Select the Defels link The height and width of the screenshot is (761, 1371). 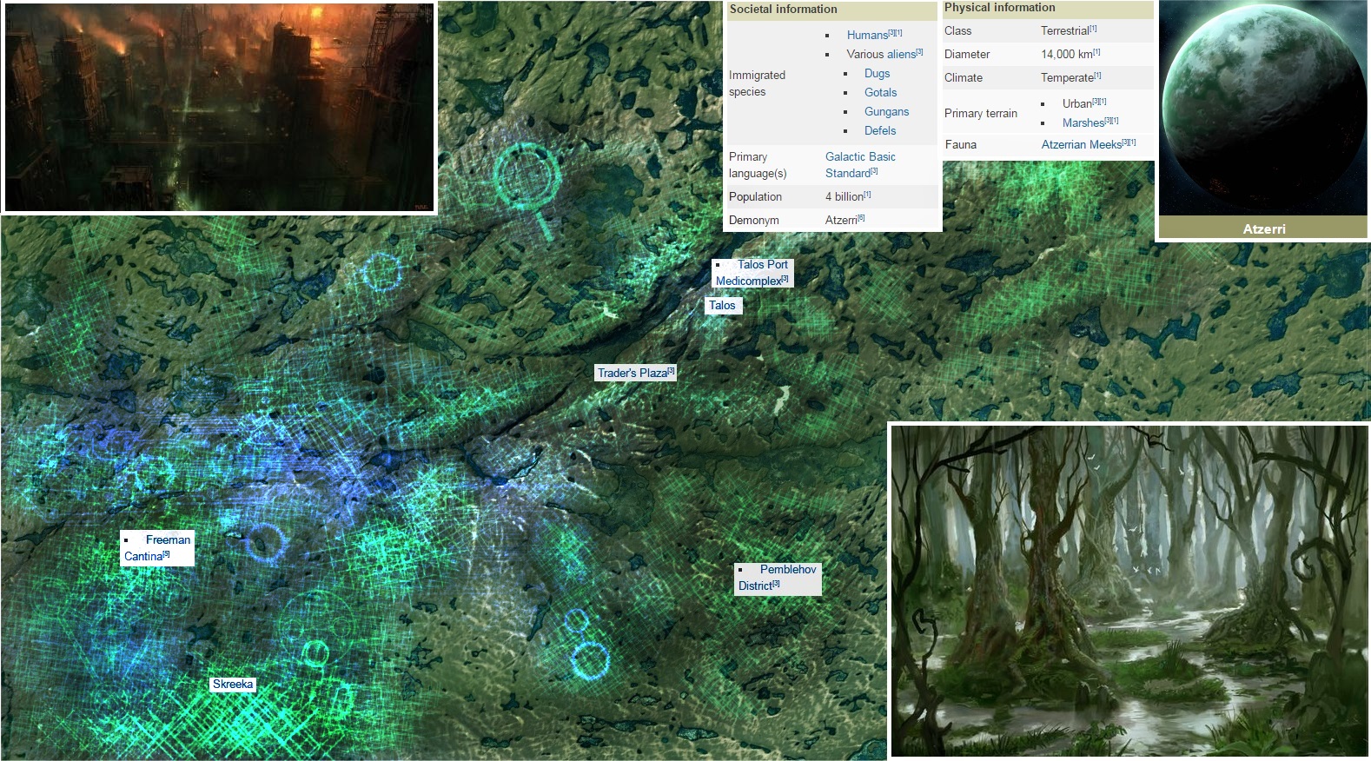(x=880, y=131)
